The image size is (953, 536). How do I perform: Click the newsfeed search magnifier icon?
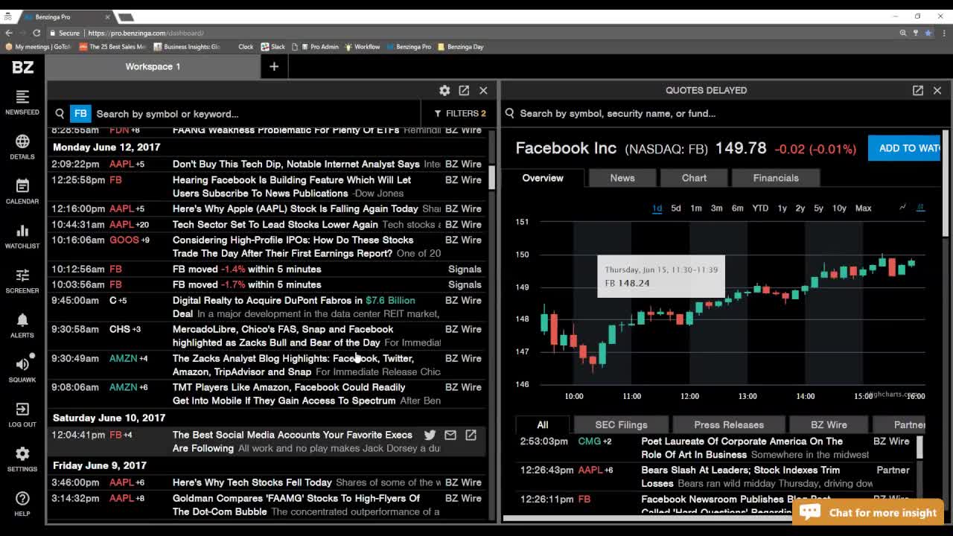[x=60, y=114]
